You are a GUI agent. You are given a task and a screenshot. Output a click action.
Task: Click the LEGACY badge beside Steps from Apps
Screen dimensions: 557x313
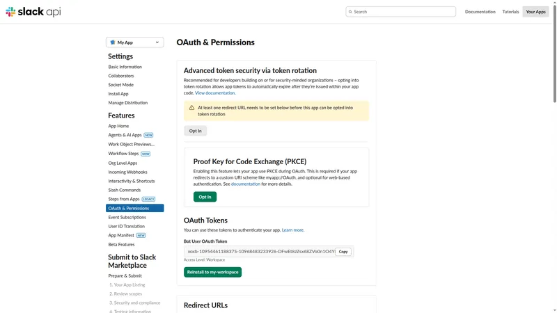pyautogui.click(x=148, y=199)
